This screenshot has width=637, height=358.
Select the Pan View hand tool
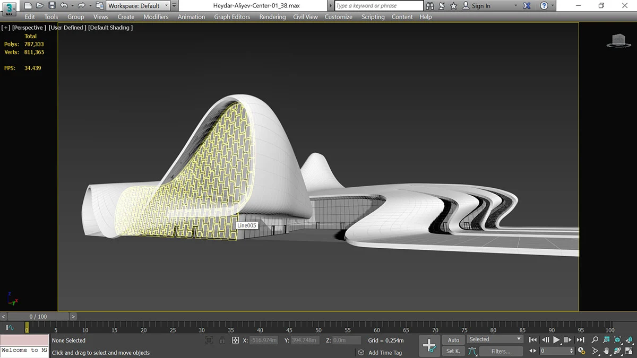pyautogui.click(x=606, y=351)
